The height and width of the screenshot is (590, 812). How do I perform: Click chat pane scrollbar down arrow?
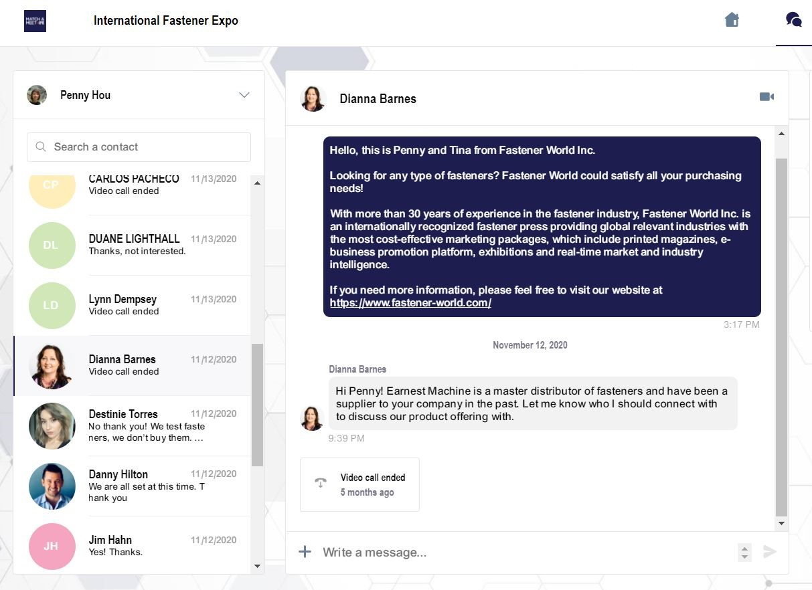coord(781,523)
